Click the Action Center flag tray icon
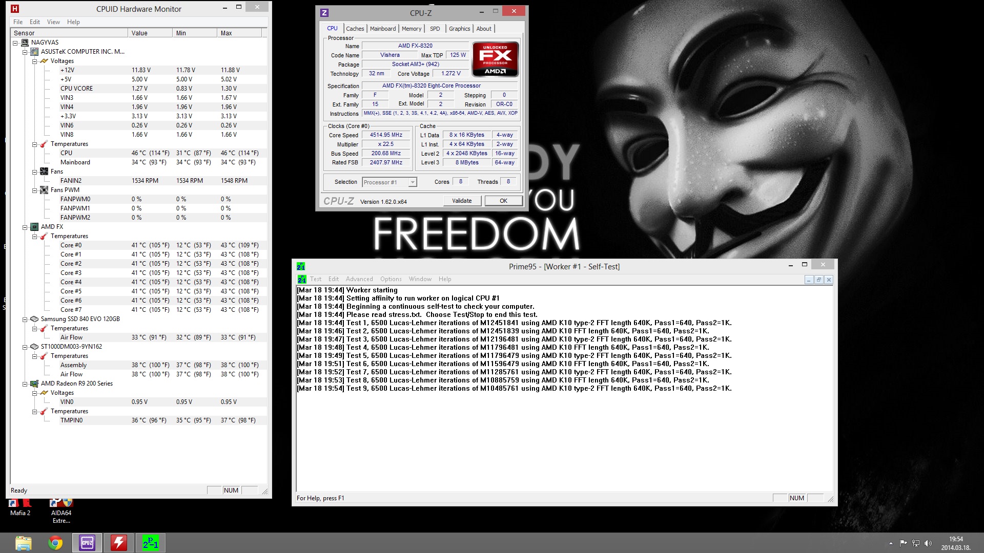Viewport: 984px width, 553px height. coord(903,543)
